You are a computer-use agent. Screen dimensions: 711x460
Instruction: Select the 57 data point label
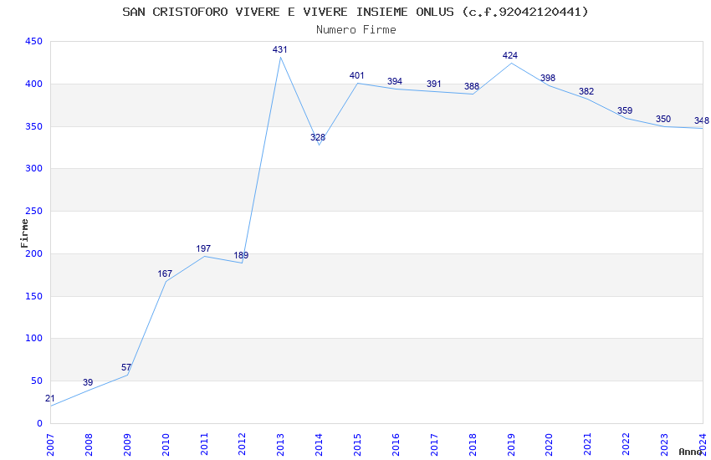point(126,367)
